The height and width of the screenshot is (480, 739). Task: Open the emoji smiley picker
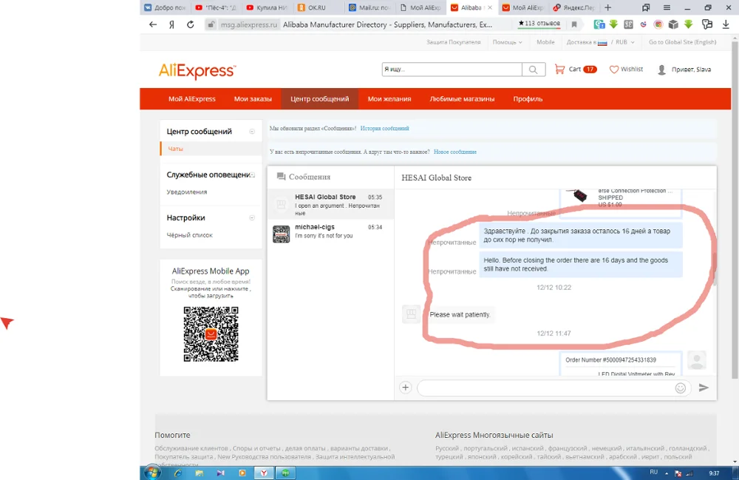(680, 388)
